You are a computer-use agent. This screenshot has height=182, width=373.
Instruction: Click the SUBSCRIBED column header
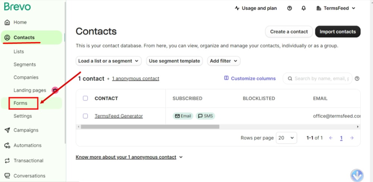coord(188,98)
